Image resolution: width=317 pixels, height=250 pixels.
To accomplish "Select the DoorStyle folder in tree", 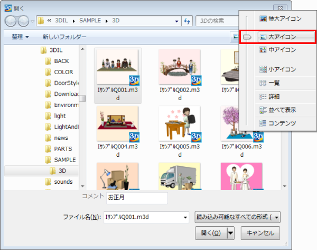I will (x=62, y=83).
